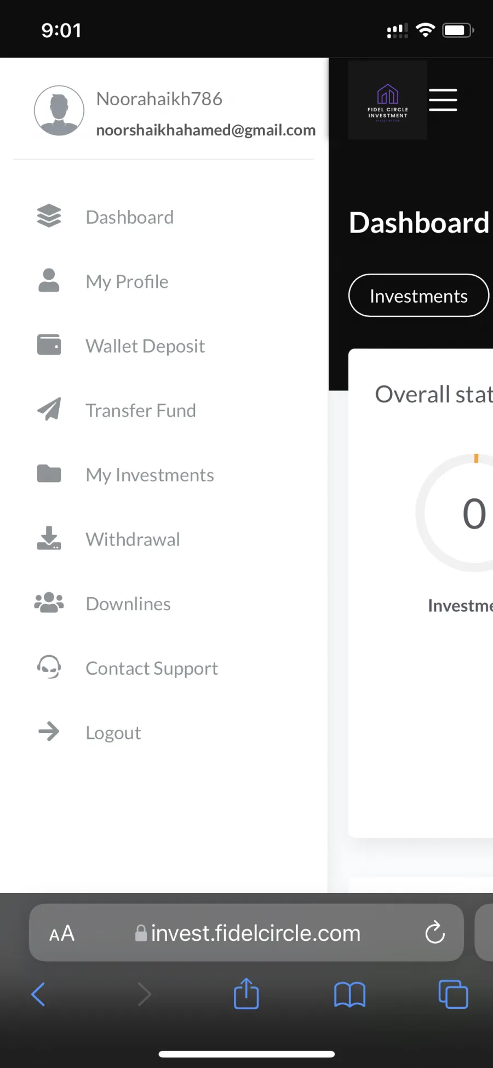Tap the Safari reload page icon

tap(435, 932)
